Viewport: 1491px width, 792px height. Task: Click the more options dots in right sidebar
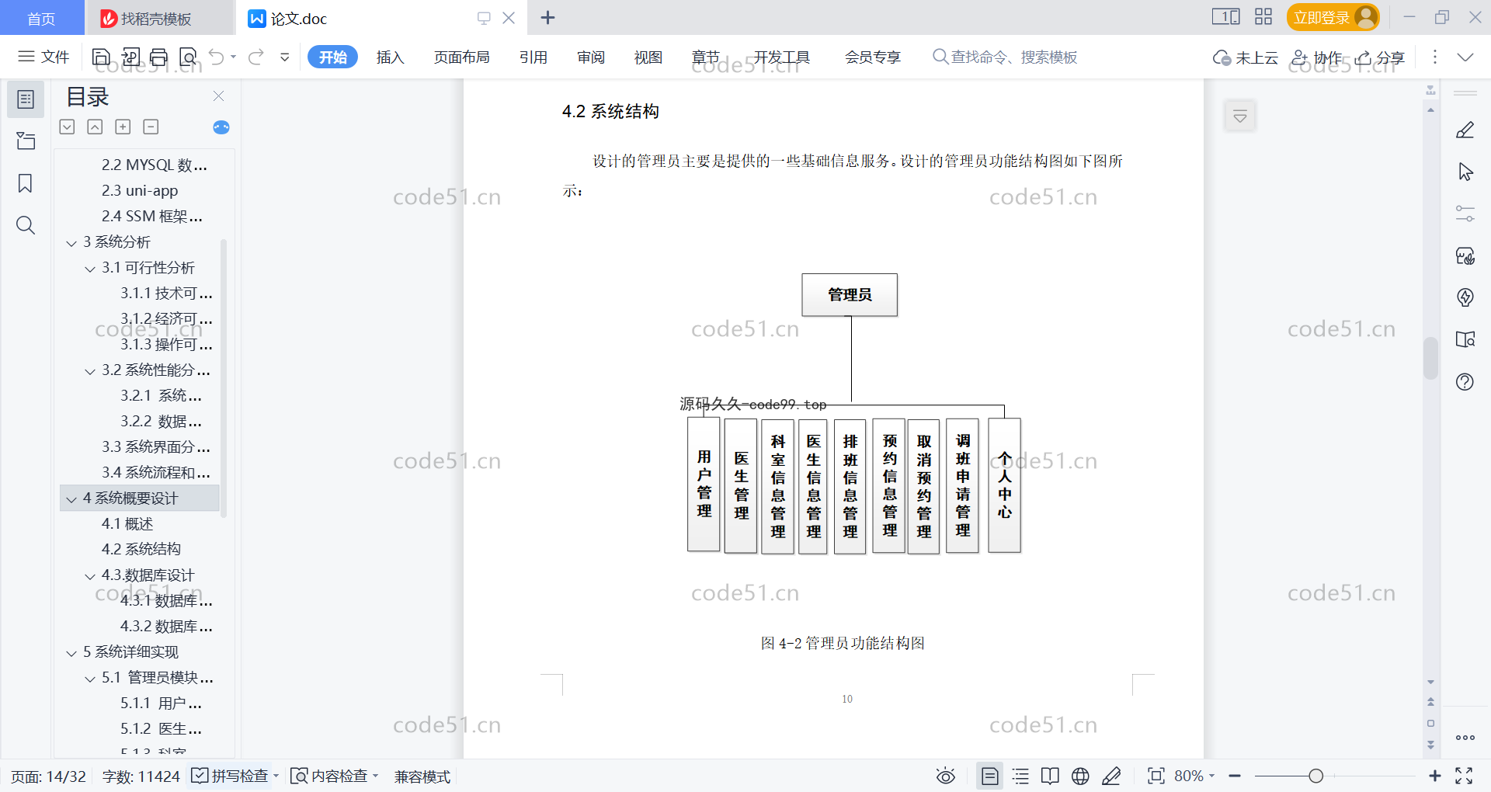[x=1465, y=738]
